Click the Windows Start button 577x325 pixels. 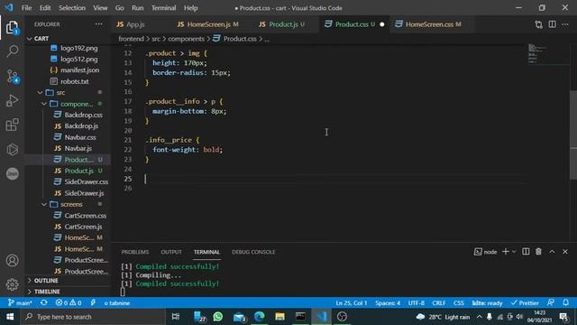click(10, 317)
